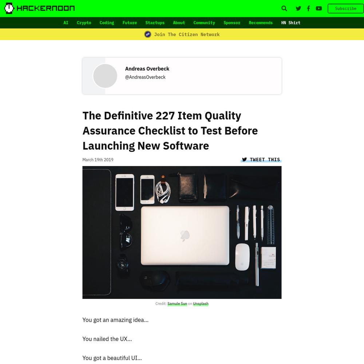Visit the Community nav link
Viewport: 364px width, 364px height.
click(x=204, y=23)
